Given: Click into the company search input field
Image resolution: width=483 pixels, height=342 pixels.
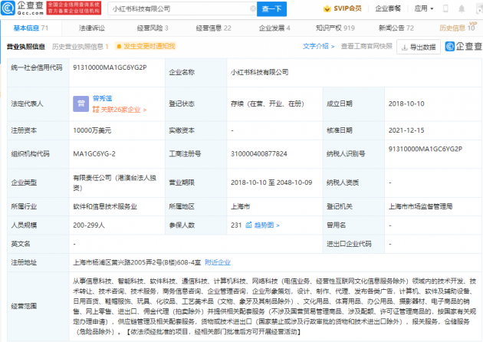Looking at the screenshot, I should pos(179,9).
